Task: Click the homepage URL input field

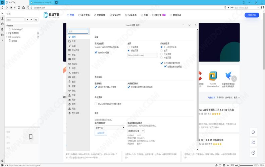Action: pyautogui.click(x=142, y=55)
